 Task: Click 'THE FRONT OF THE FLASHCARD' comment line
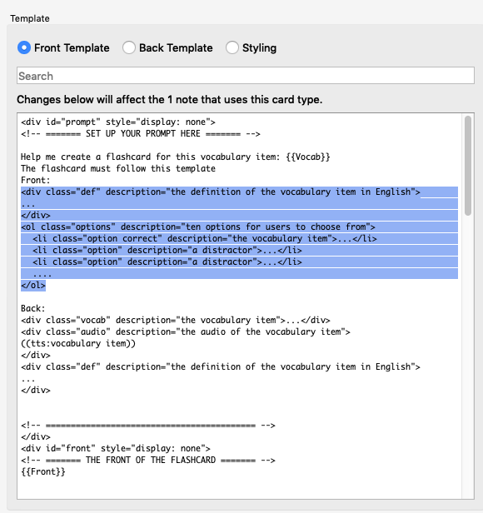click(148, 461)
